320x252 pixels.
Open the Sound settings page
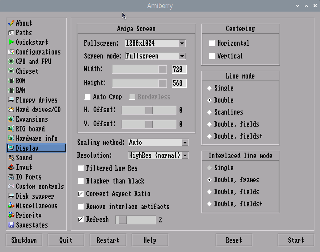coord(36,157)
